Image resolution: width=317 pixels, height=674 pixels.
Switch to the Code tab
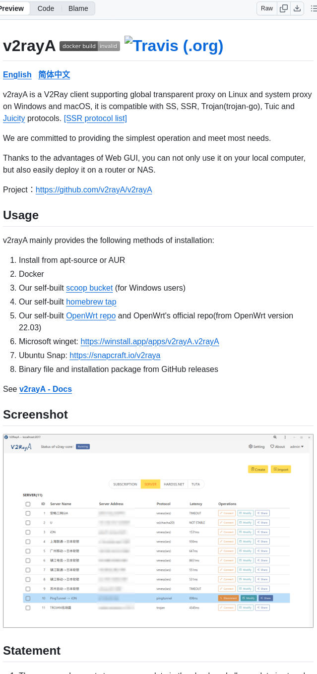pos(46,8)
